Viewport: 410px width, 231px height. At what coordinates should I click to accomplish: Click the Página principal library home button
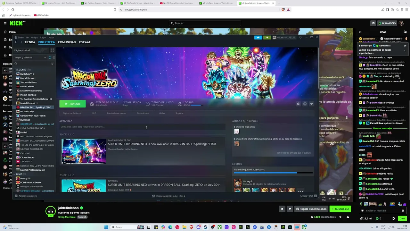coord(31,50)
